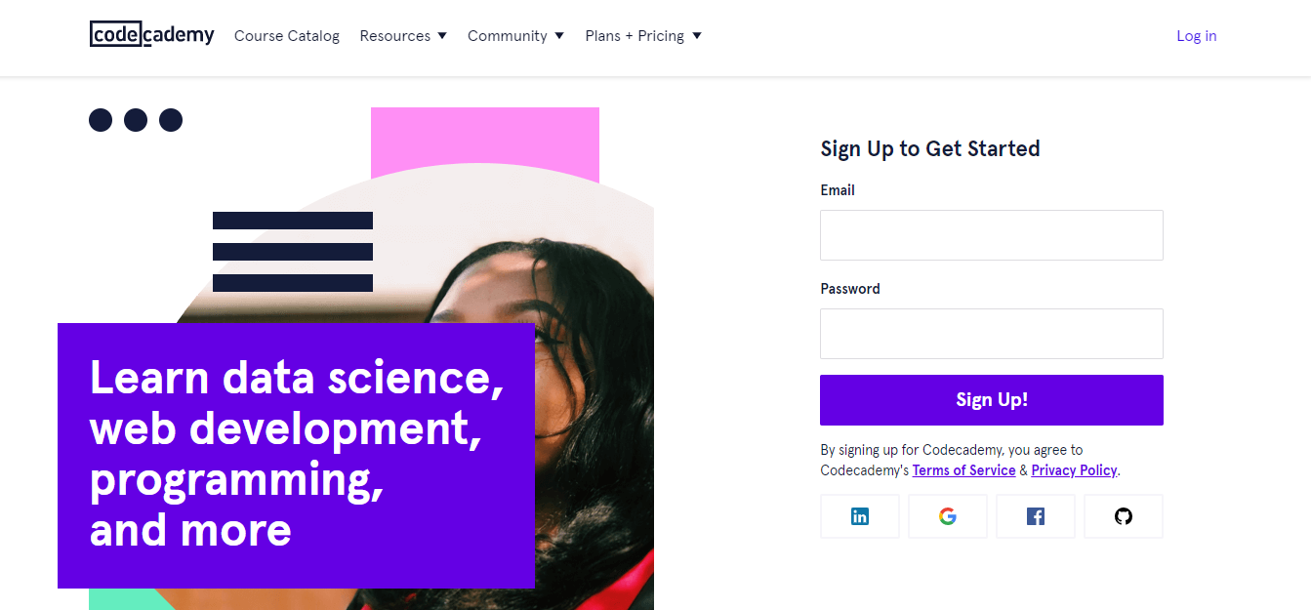Sign up via the GitHub icon

(x=1123, y=515)
